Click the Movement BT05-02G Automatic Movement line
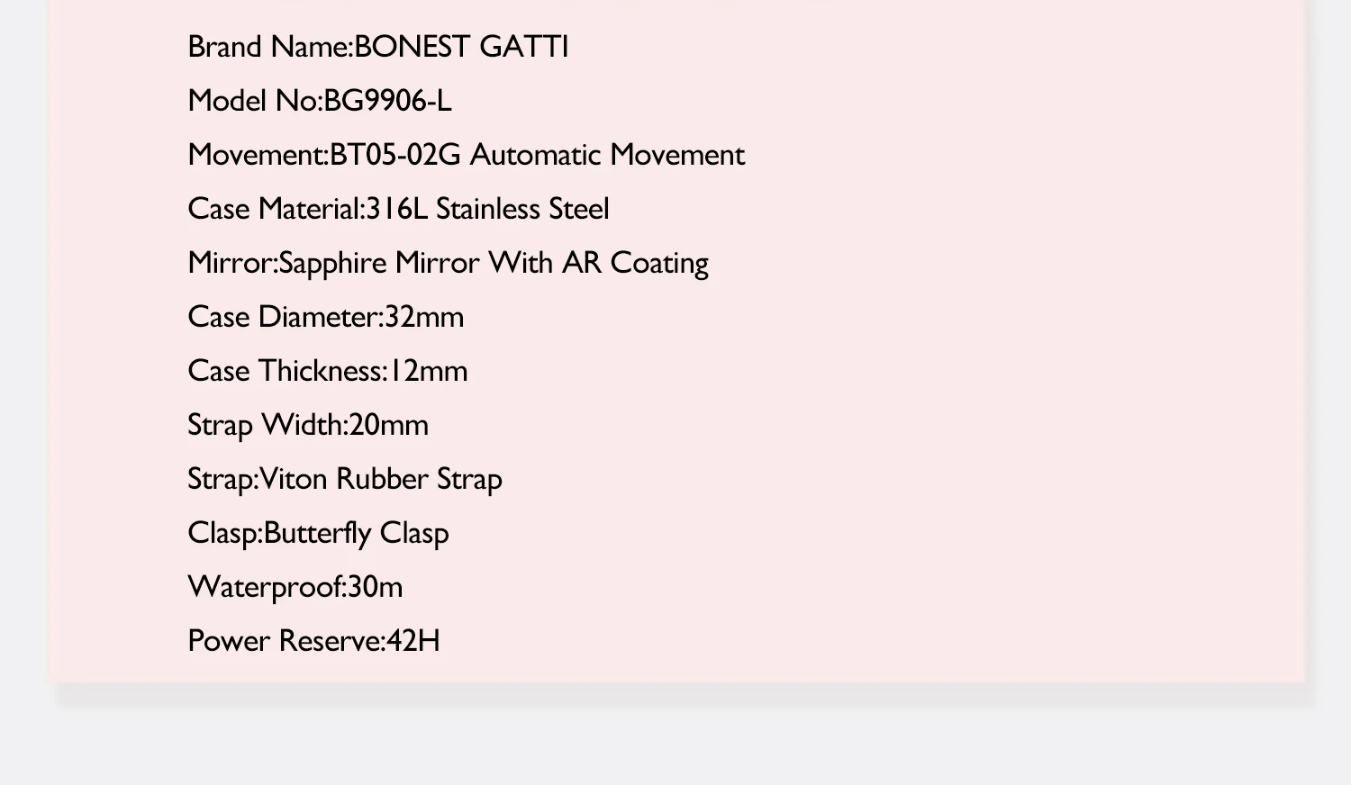The image size is (1351, 785). (466, 155)
